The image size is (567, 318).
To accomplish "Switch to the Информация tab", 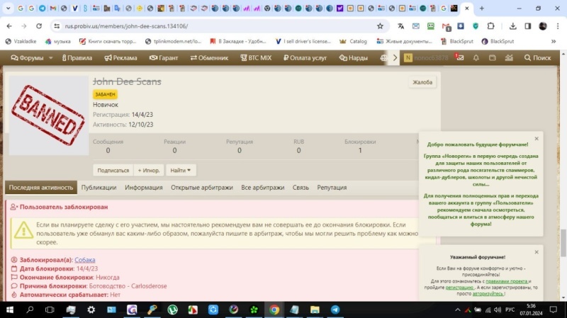I will [x=144, y=188].
